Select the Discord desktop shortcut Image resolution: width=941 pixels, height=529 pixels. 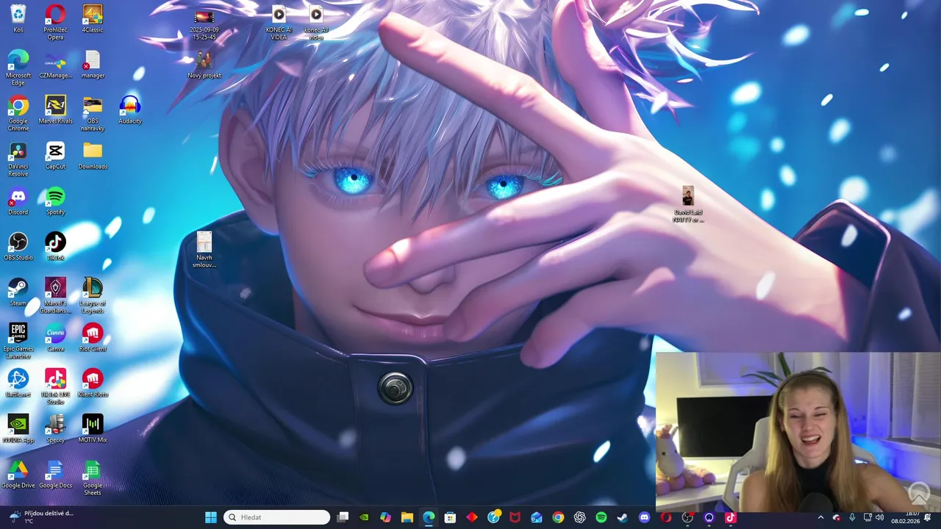tap(18, 201)
